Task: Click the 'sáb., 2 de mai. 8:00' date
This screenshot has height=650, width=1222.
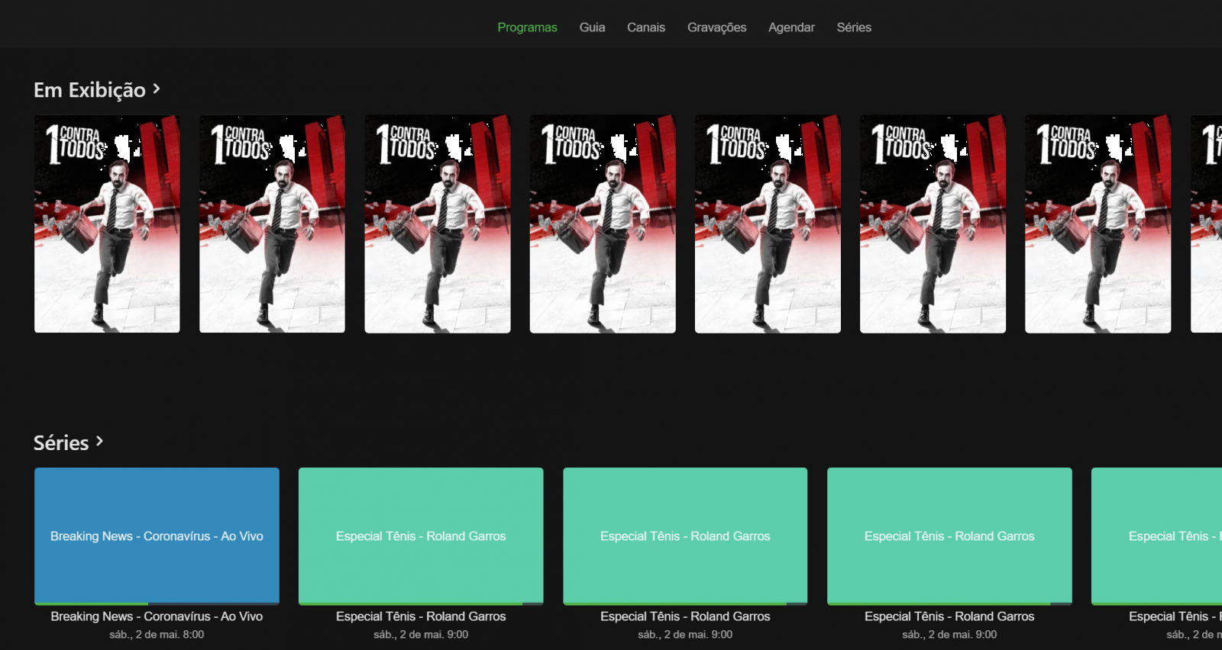Action: [157, 635]
